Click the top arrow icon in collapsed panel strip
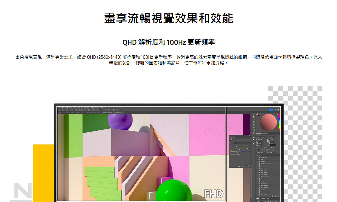This screenshot has width=337, height=202. click(254, 114)
